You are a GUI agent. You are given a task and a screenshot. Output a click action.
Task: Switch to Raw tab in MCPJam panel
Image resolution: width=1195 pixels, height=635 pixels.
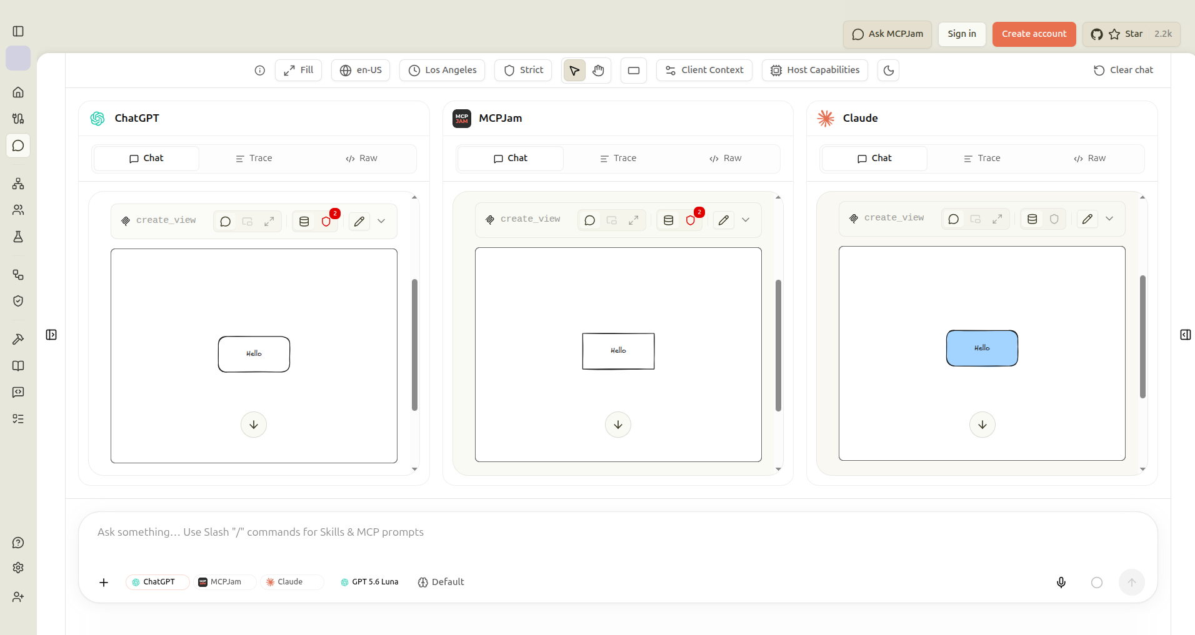pyautogui.click(x=726, y=159)
